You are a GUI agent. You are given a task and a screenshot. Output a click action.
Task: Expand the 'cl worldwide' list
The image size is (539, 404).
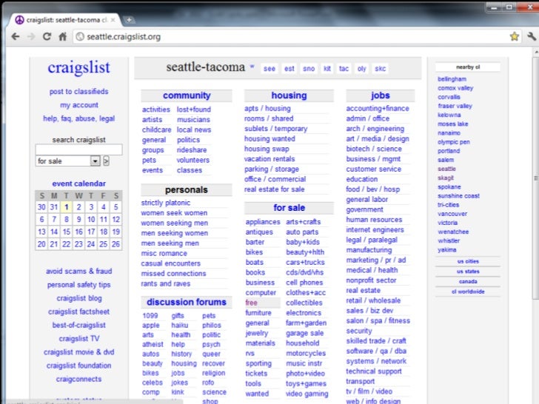468,292
